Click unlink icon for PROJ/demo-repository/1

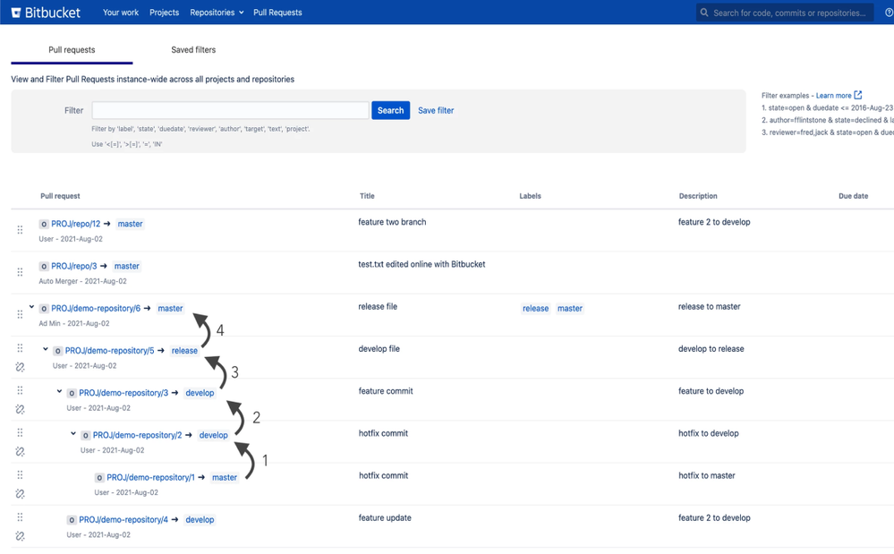tap(20, 493)
